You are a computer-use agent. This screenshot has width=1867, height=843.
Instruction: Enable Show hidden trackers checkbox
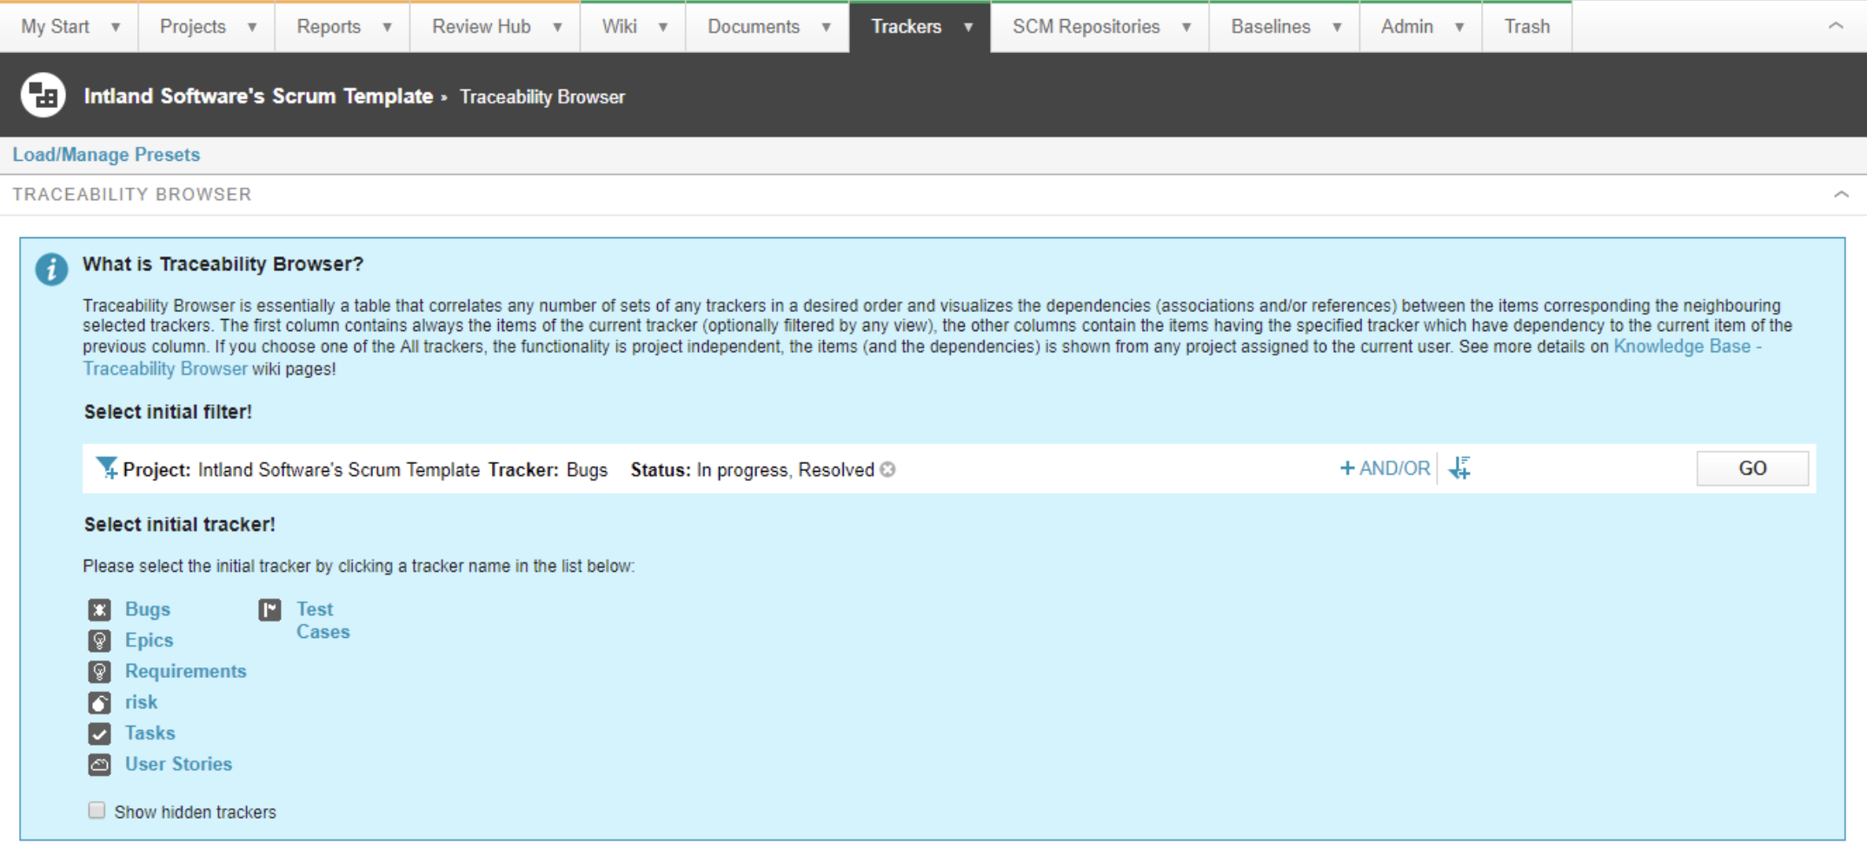click(96, 810)
